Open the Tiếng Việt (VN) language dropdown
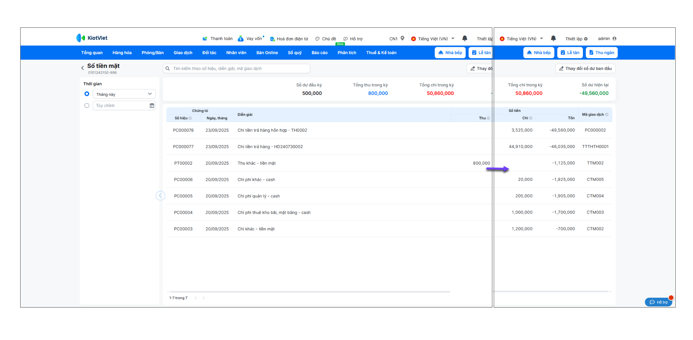 click(521, 39)
